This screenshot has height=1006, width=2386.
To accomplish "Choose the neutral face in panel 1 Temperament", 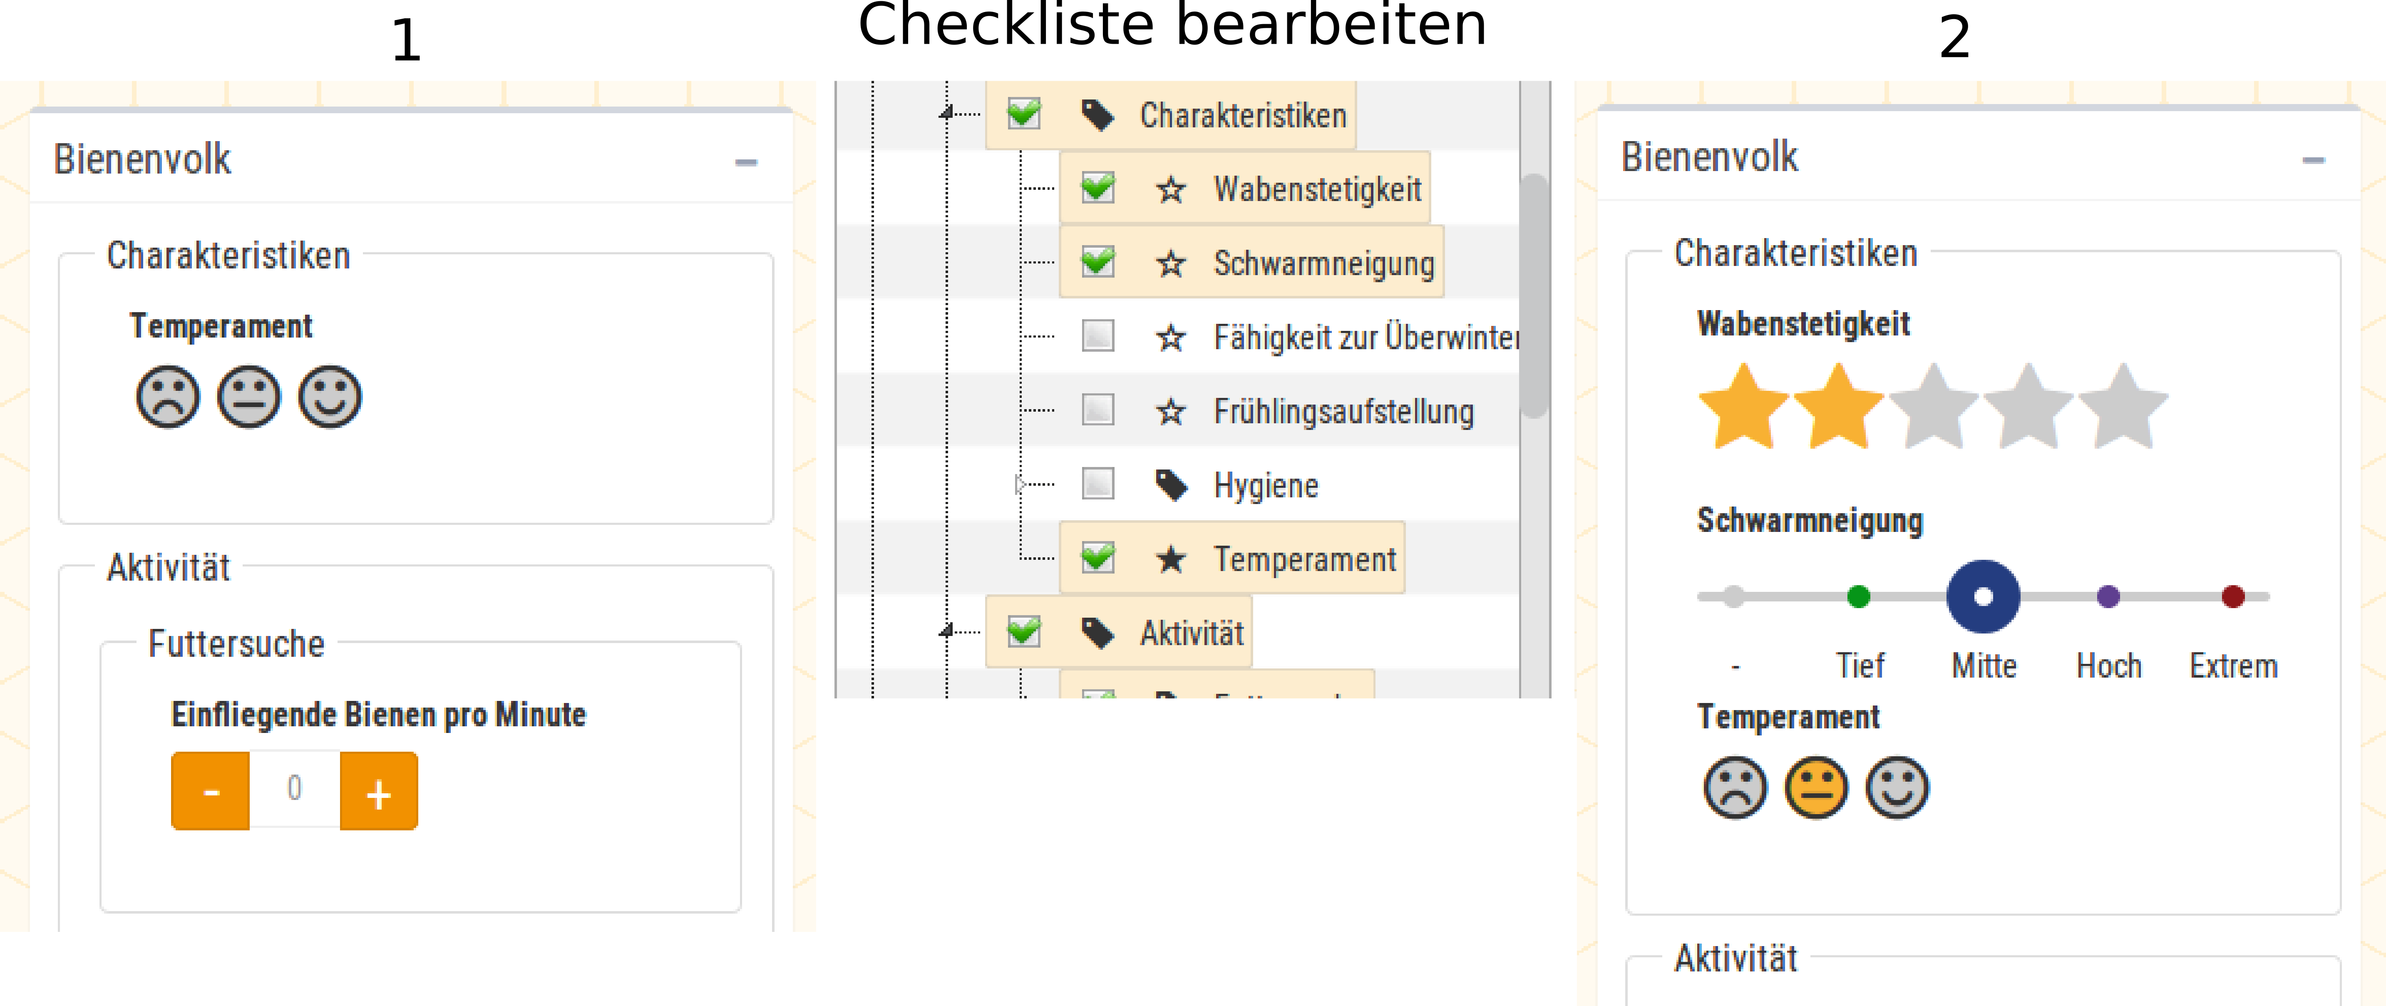I will click(249, 397).
